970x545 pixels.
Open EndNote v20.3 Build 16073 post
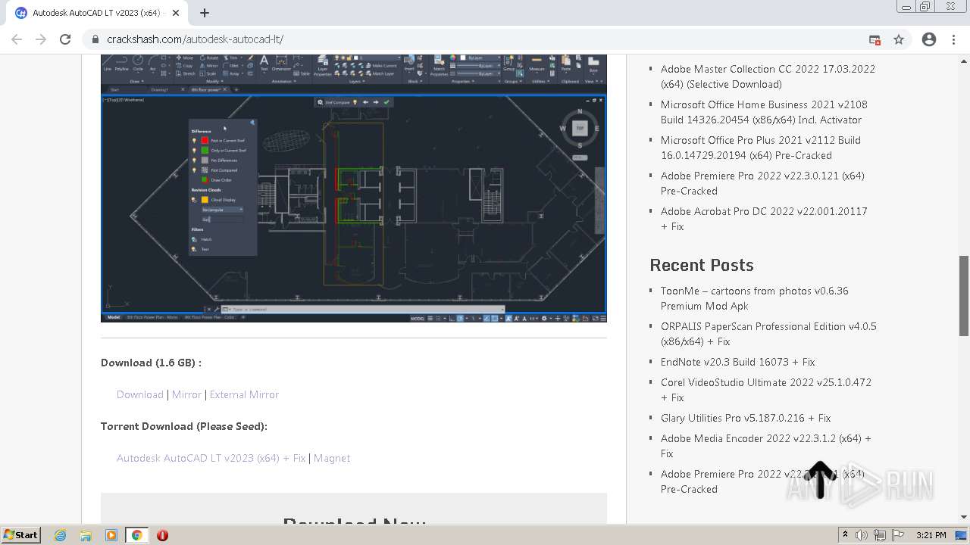[738, 362]
